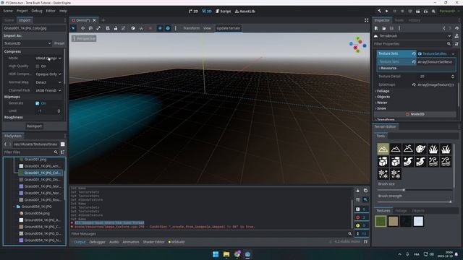Expand the Water section in Inspector
The width and height of the screenshot is (463, 260).
click(x=381, y=103)
